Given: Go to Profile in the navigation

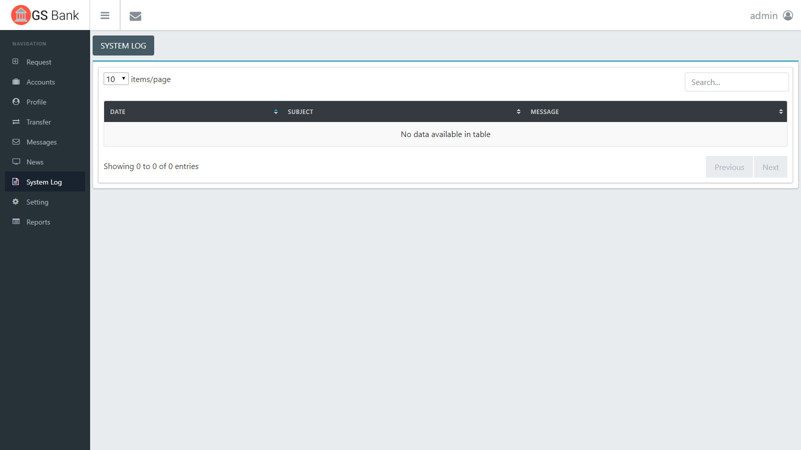Looking at the screenshot, I should tap(36, 102).
